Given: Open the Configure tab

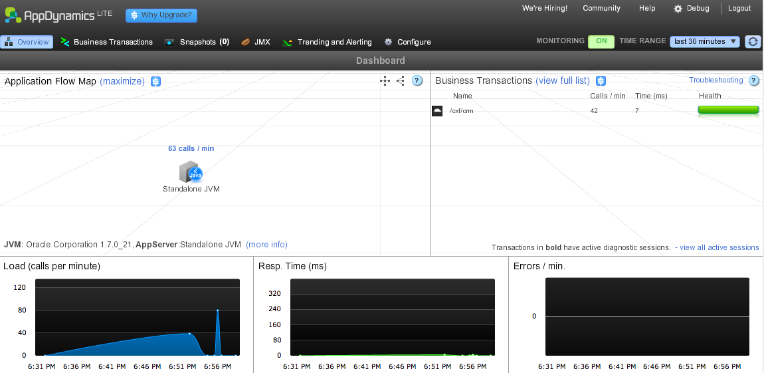Looking at the screenshot, I should 407,42.
